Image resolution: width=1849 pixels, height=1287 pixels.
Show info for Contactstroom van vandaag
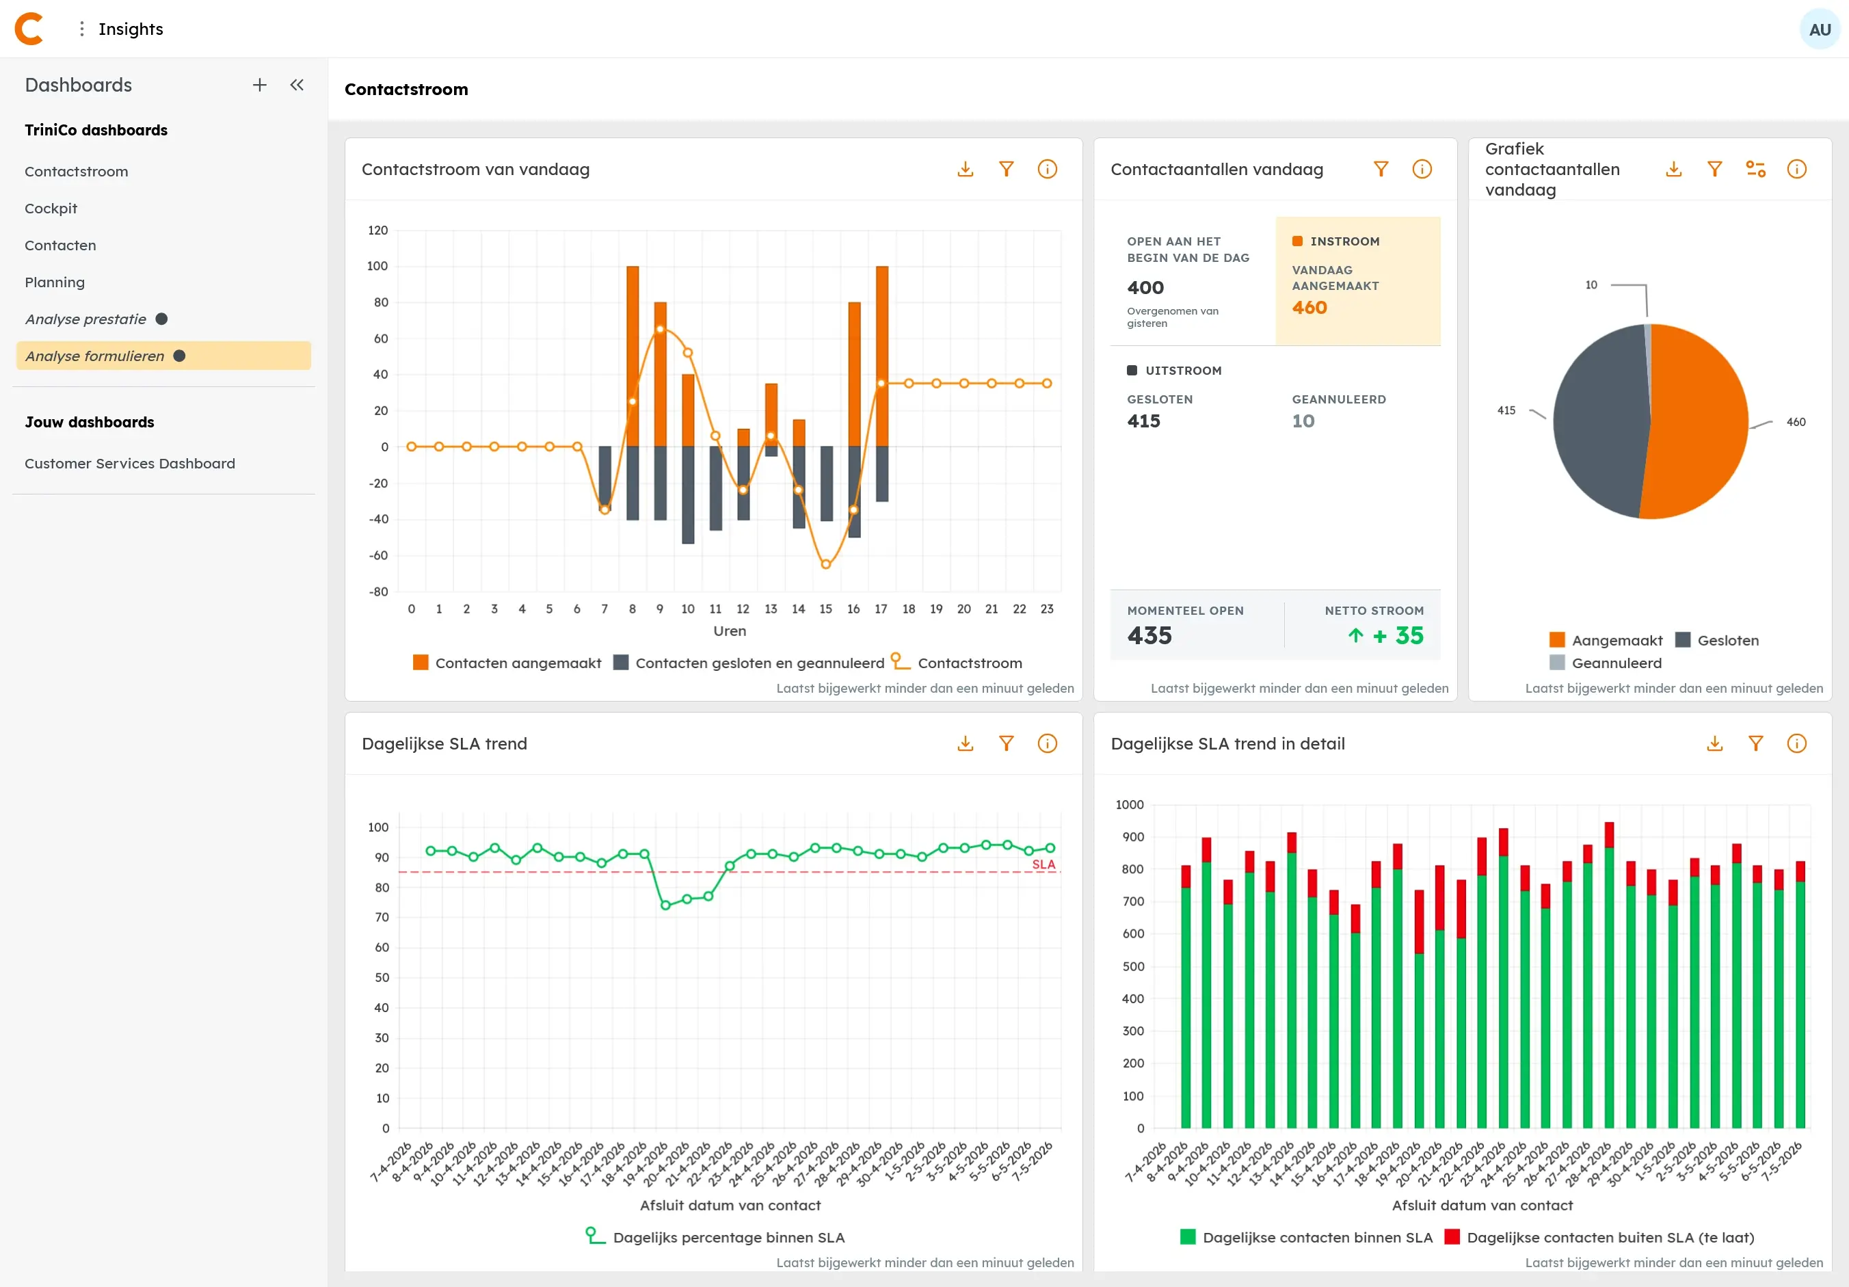[1047, 169]
